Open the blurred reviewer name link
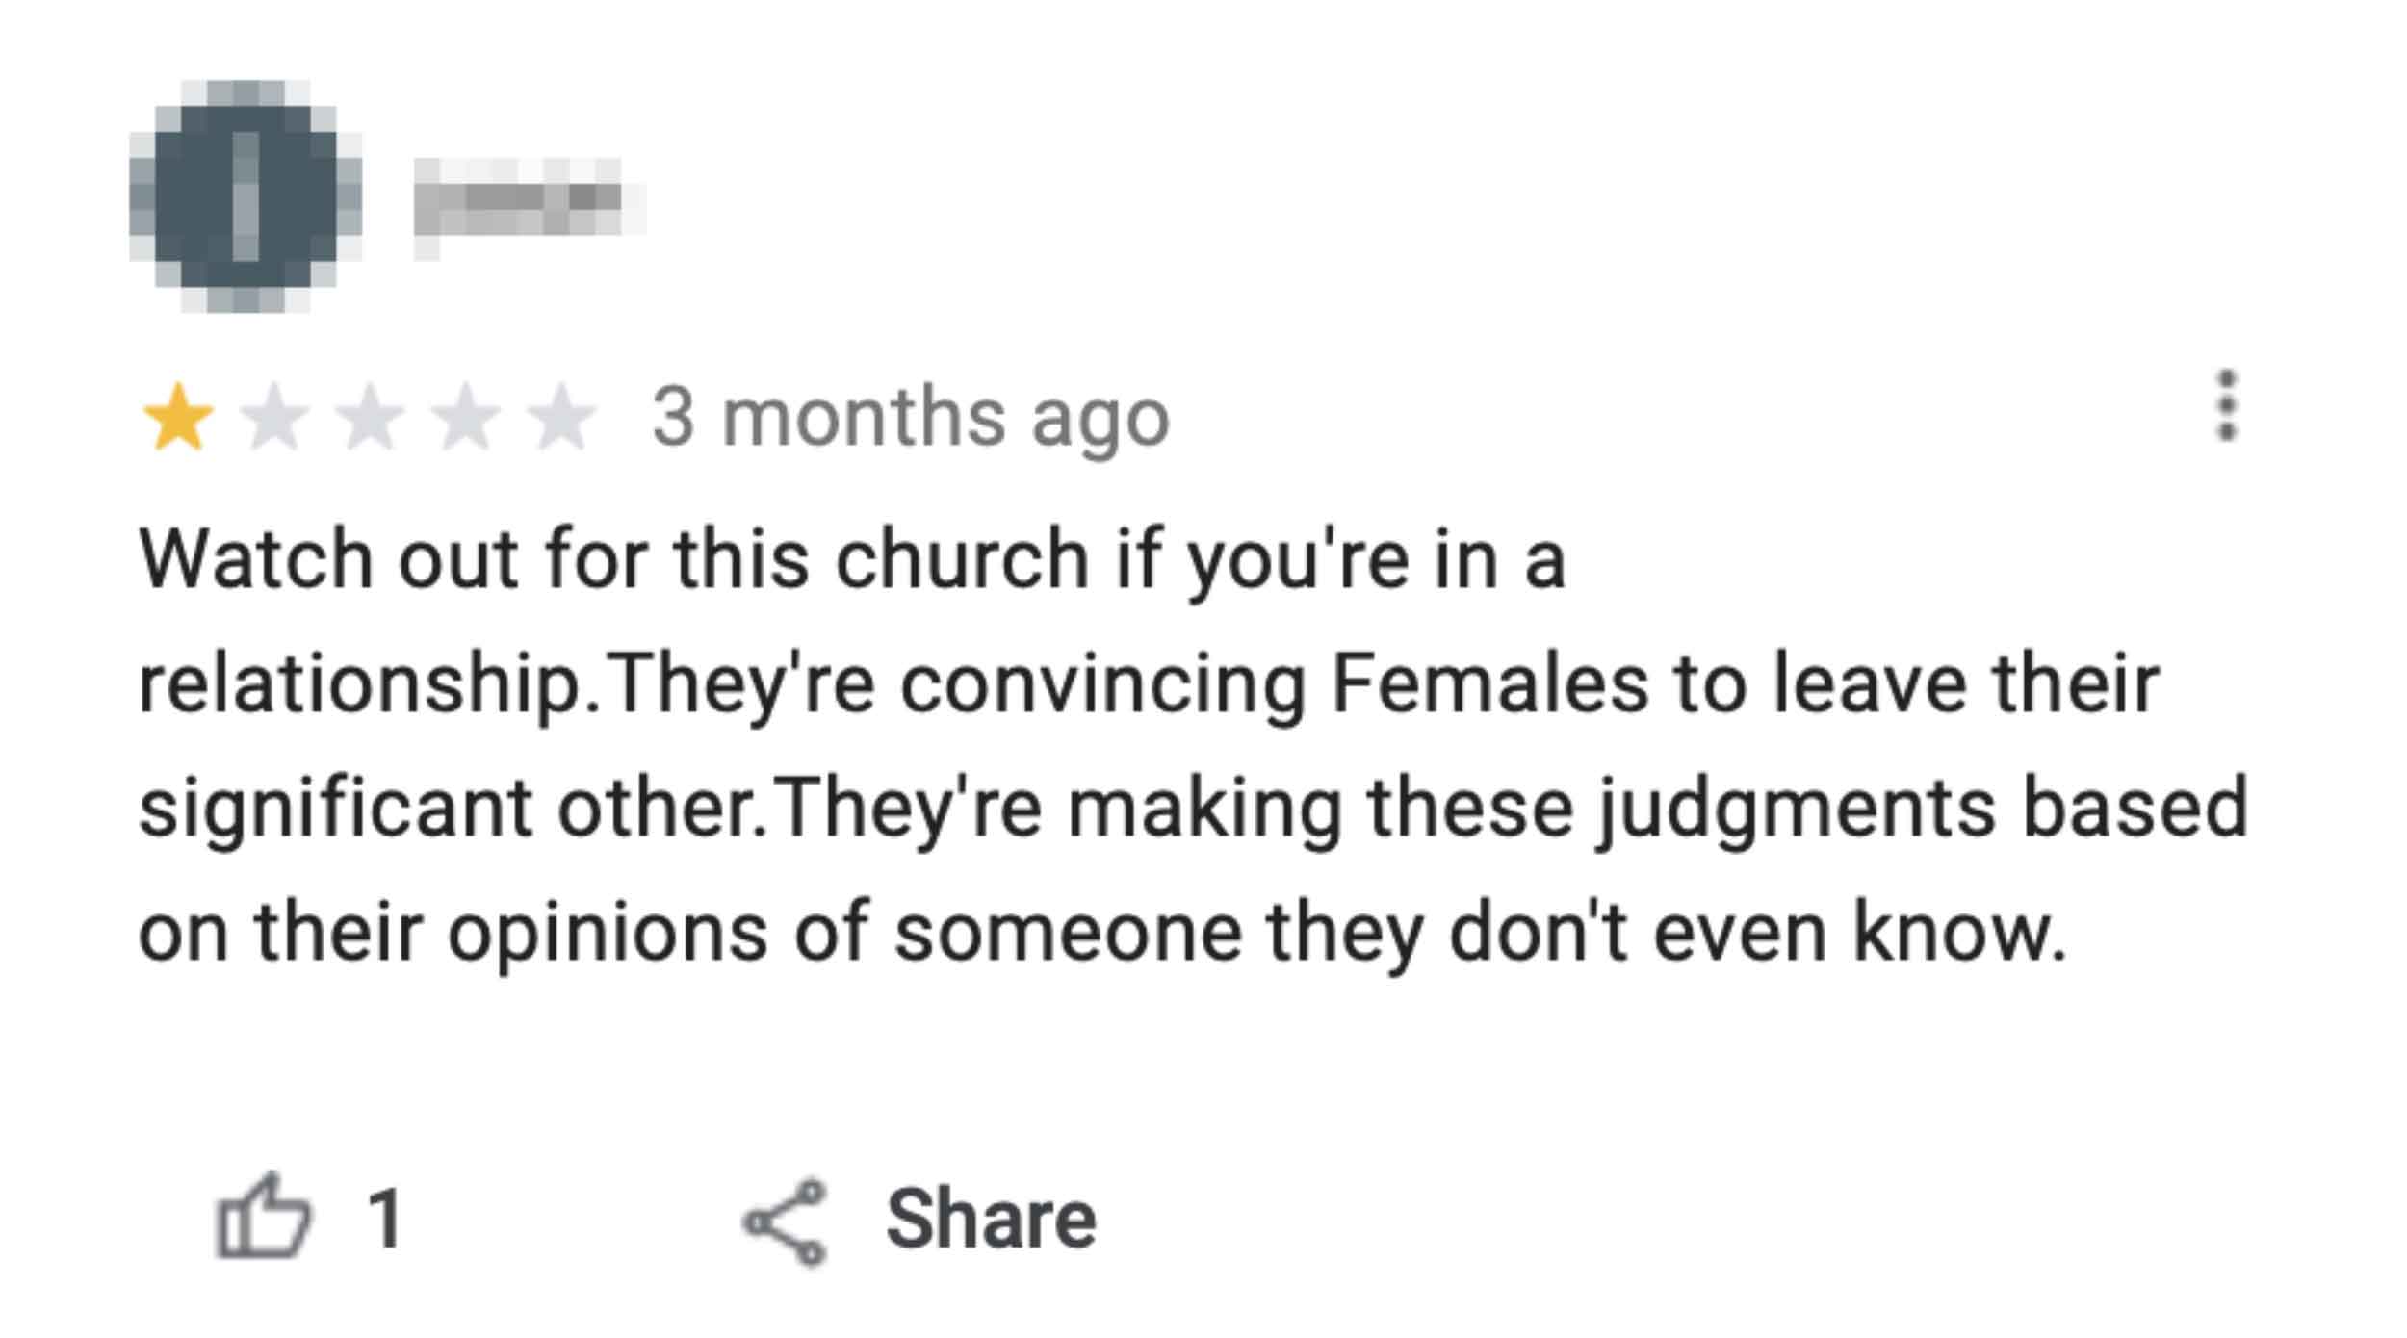Viewport: 2407px width, 1338px height. coord(528,207)
